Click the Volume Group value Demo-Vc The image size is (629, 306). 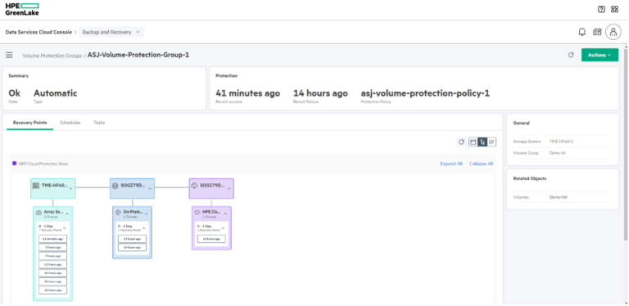point(557,153)
